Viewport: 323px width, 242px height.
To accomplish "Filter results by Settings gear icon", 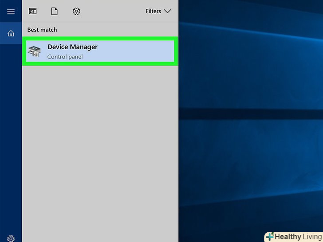I will [x=76, y=12].
